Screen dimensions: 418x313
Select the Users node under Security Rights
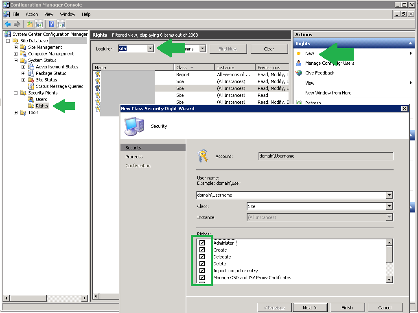[40, 99]
